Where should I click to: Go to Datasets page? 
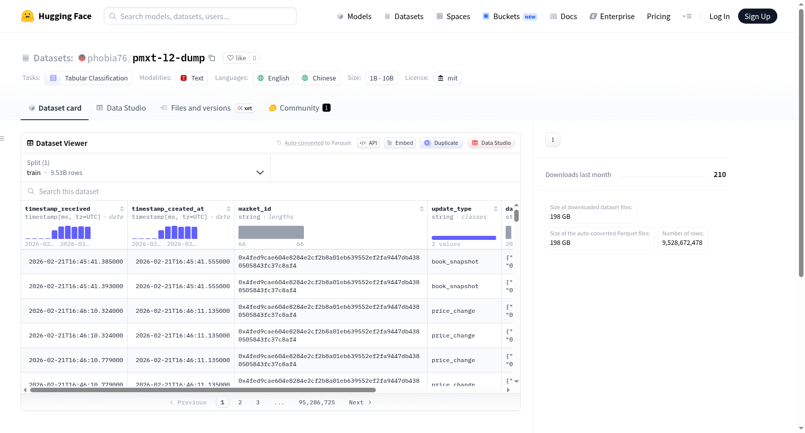coord(404,17)
